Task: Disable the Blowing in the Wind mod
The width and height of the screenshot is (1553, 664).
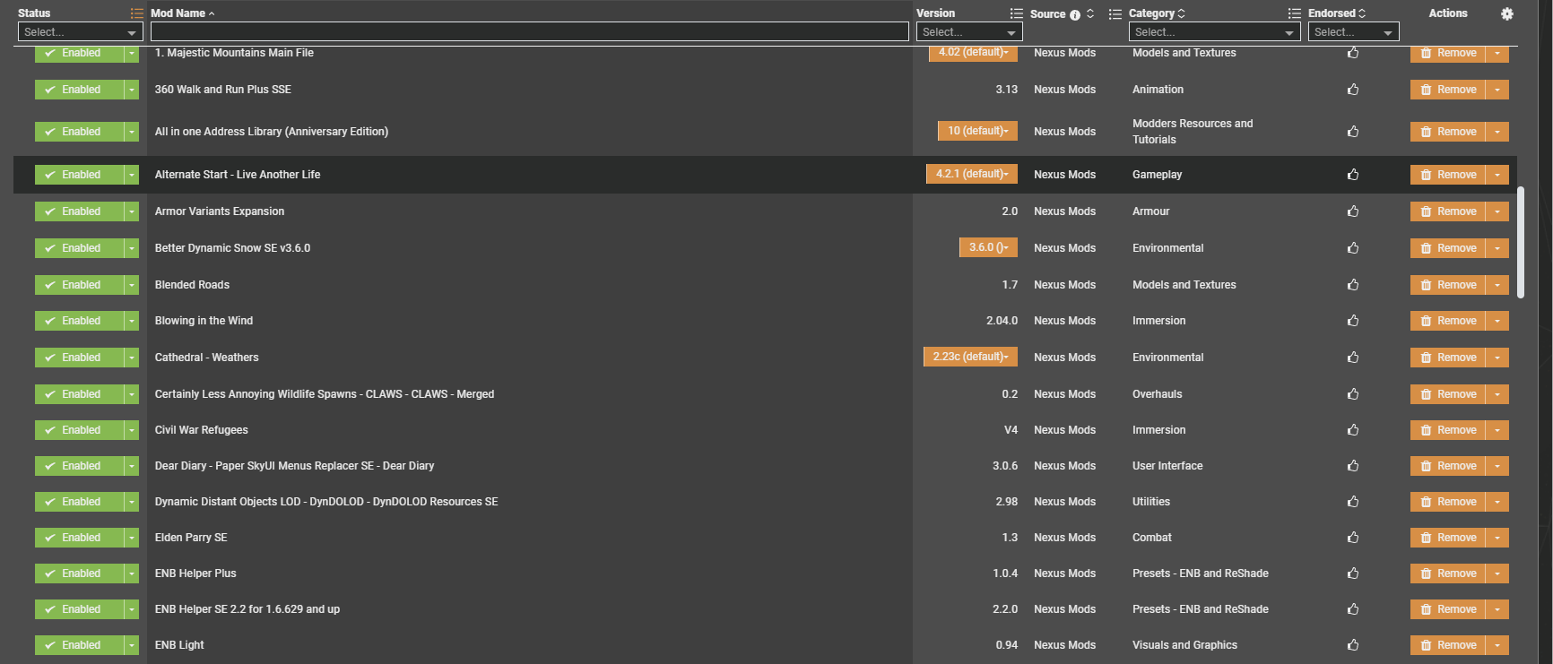Action: (80, 321)
